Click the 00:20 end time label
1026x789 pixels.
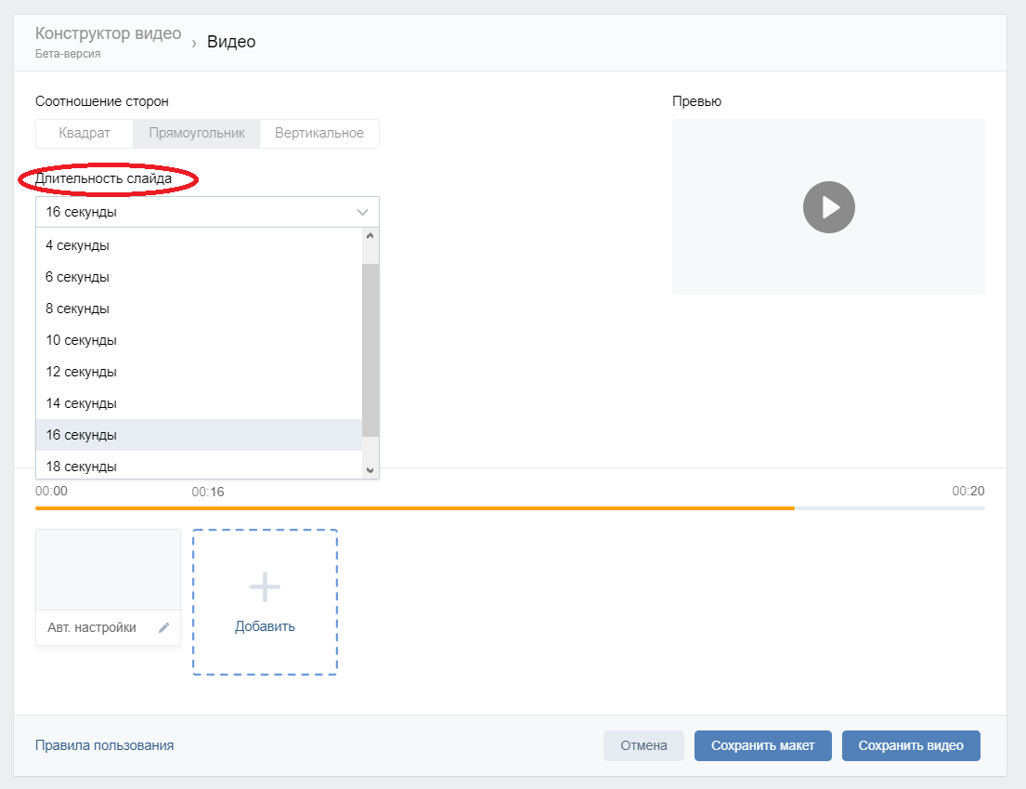pos(968,491)
